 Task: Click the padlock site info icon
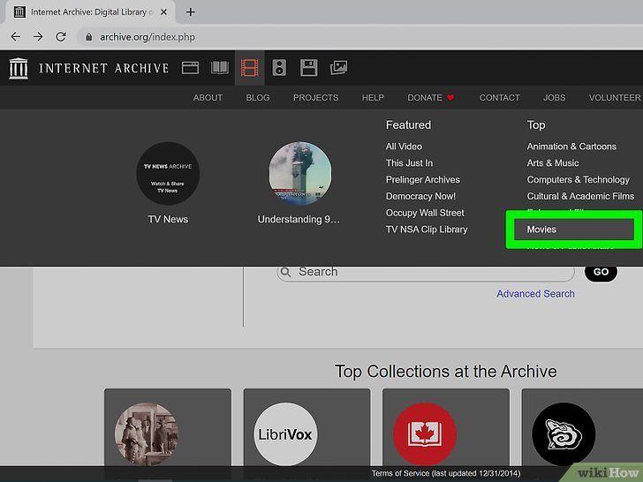88,37
